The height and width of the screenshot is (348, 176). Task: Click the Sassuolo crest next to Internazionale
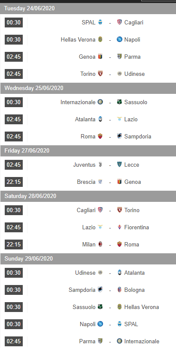click(119, 102)
